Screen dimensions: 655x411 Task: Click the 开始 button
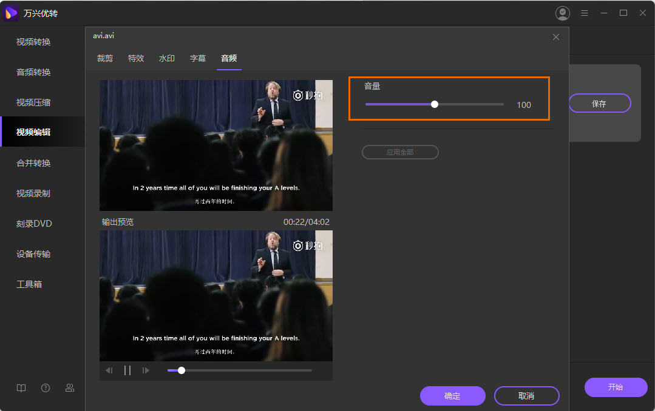coord(616,387)
